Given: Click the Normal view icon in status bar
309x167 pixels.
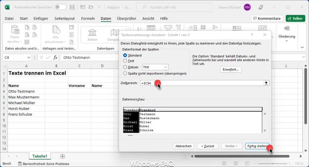Looking at the screenshot, I should click(224, 164).
